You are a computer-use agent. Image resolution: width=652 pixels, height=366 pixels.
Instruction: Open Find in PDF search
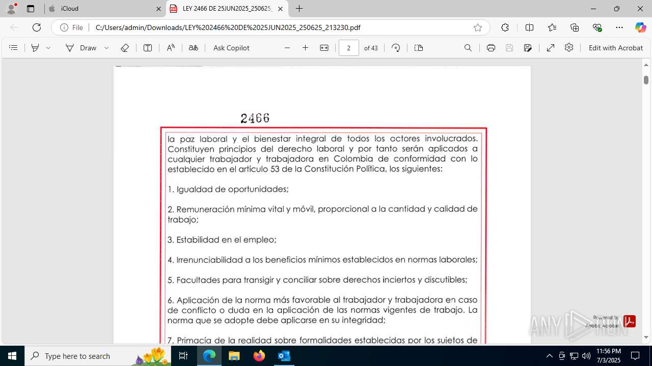click(x=468, y=48)
